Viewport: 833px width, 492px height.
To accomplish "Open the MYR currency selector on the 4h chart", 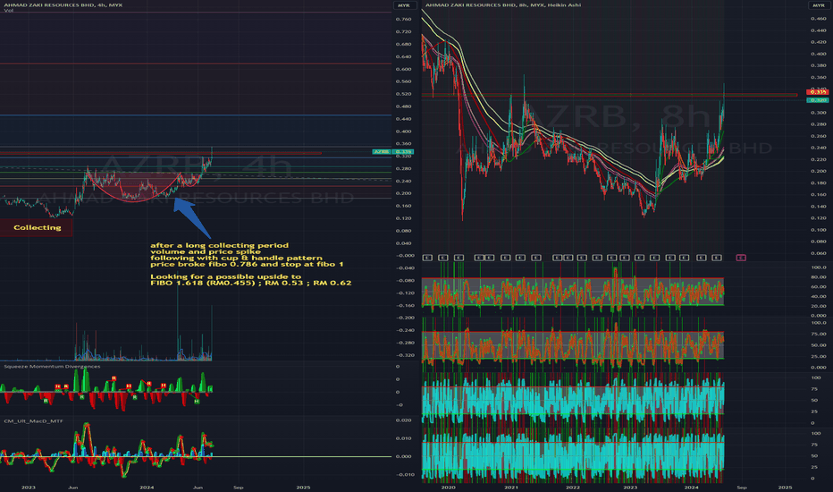I will pos(404,5).
